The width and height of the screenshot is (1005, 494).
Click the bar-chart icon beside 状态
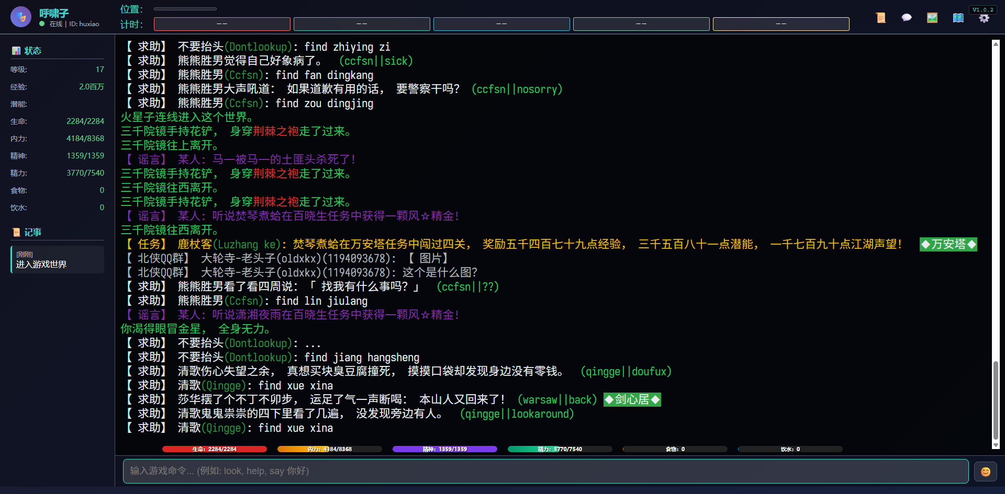point(16,50)
